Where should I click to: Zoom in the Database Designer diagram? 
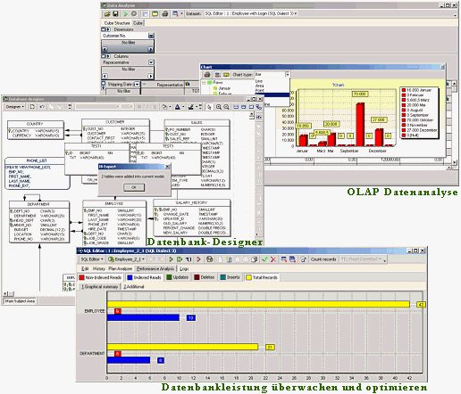[219, 107]
